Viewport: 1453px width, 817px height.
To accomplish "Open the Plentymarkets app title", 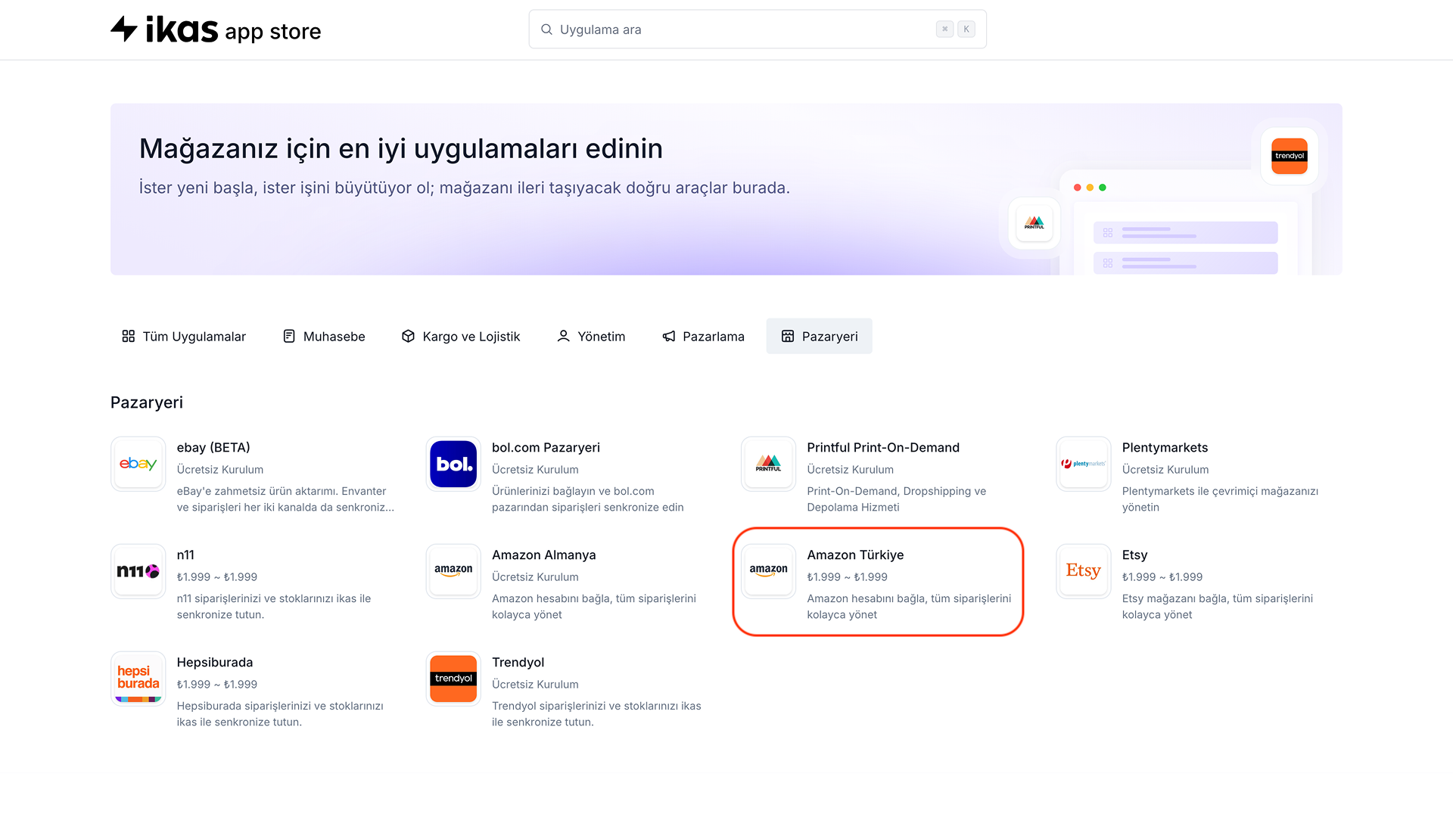I will click(1165, 448).
